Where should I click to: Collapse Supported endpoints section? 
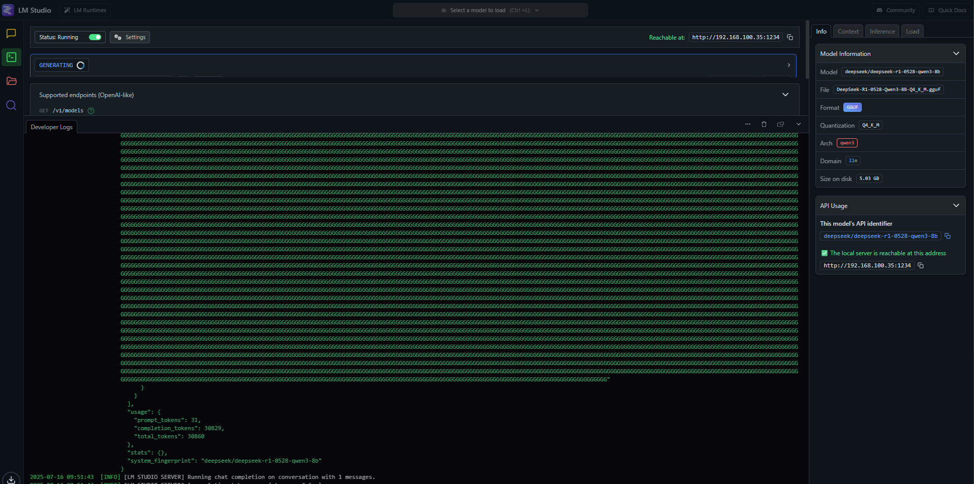click(x=785, y=95)
